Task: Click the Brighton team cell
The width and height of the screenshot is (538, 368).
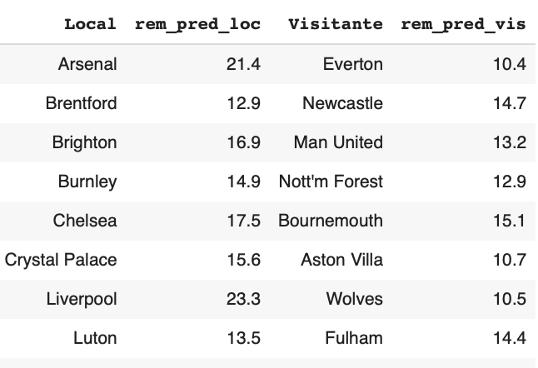Action: (84, 142)
